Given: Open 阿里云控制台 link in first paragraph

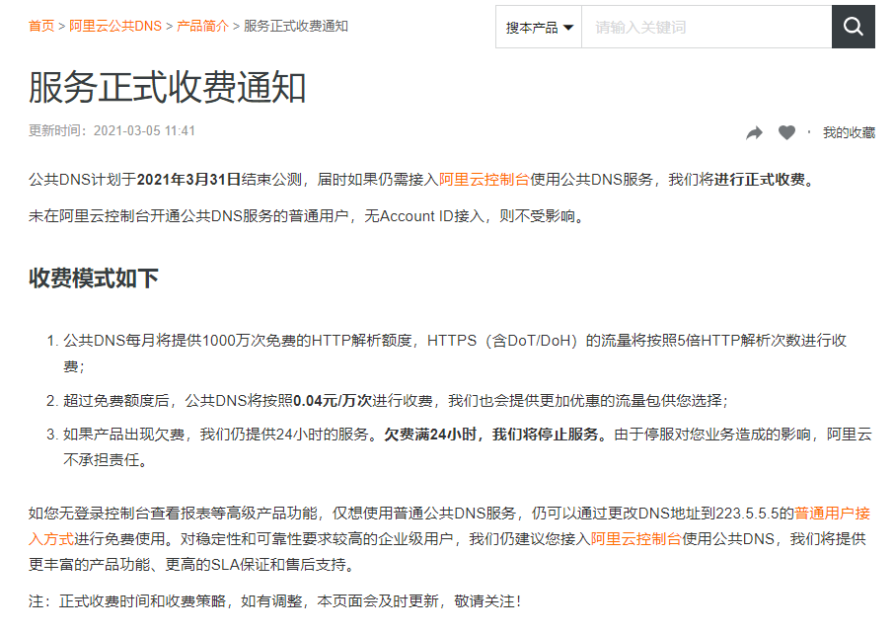Looking at the screenshot, I should (484, 180).
